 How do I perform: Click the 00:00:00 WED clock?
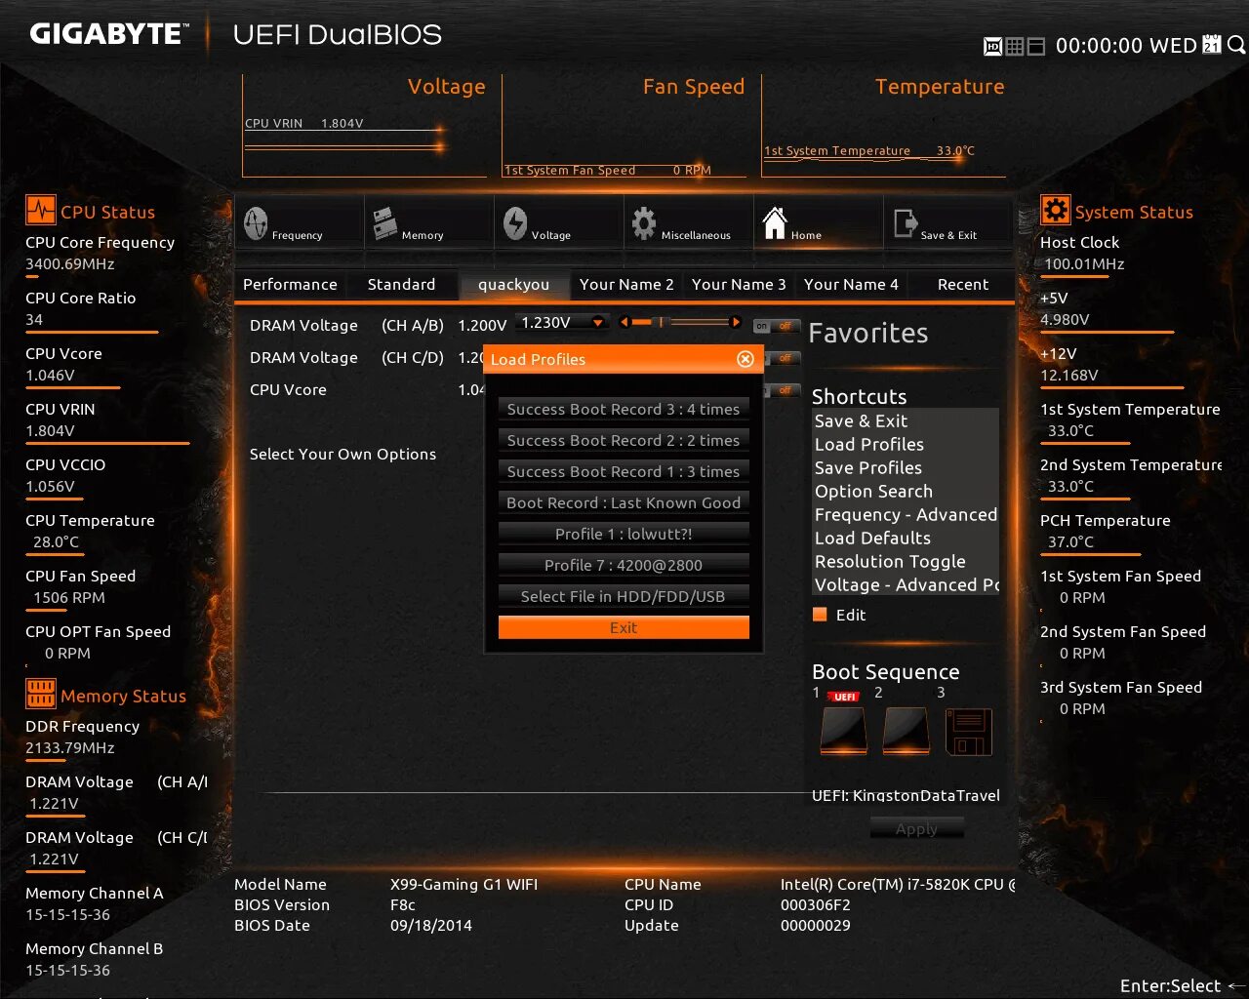1126,46
